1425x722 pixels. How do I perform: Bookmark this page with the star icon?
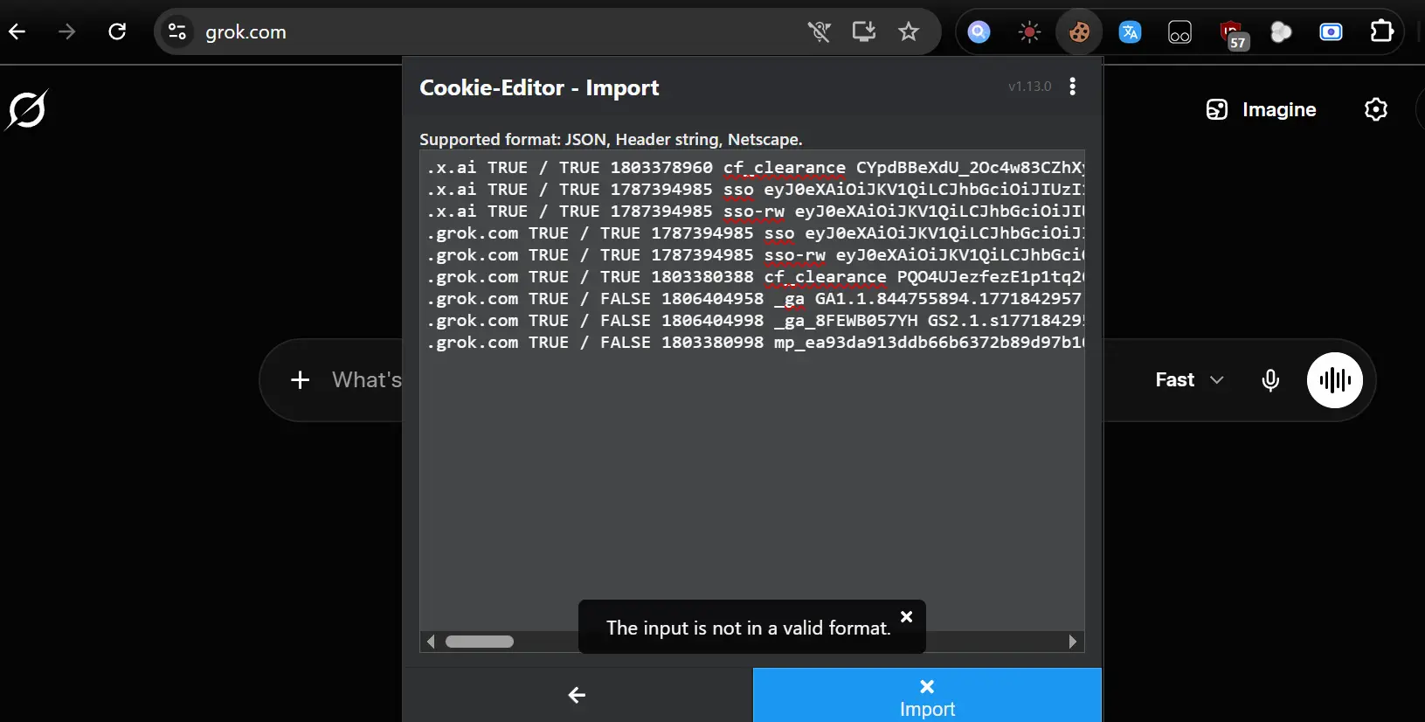point(909,32)
